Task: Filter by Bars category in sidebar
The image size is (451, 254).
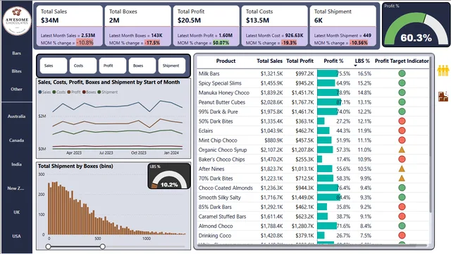Action: [17, 54]
